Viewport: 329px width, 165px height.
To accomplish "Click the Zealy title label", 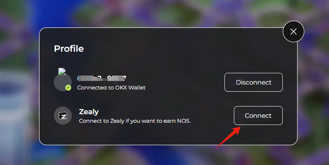I will (x=89, y=112).
